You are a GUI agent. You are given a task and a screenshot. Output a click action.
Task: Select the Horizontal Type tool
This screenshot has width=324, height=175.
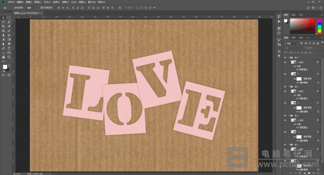point(9,48)
